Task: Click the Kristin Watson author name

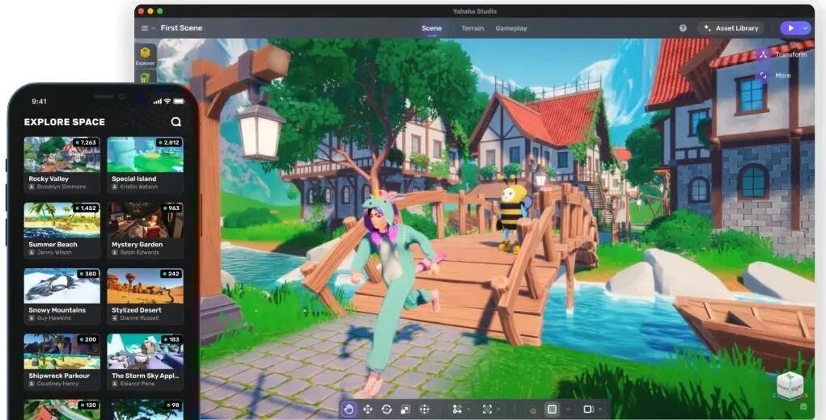Action: point(138,187)
